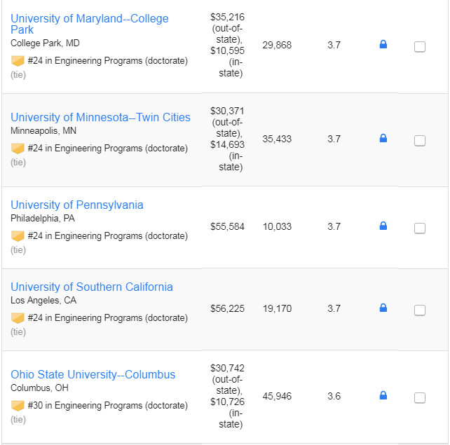Click the ranking badge icon for Minnesota
This screenshot has height=445, width=450.
pyautogui.click(x=18, y=149)
